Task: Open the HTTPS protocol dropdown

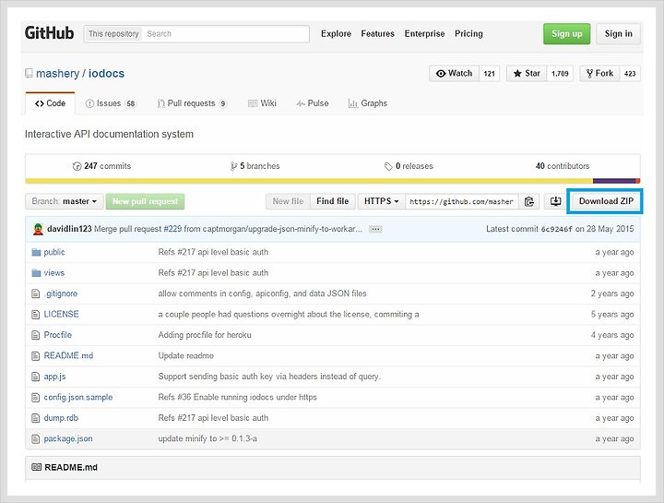Action: pos(381,201)
